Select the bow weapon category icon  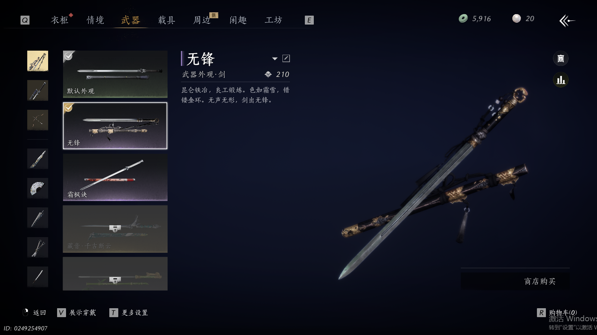tap(38, 120)
